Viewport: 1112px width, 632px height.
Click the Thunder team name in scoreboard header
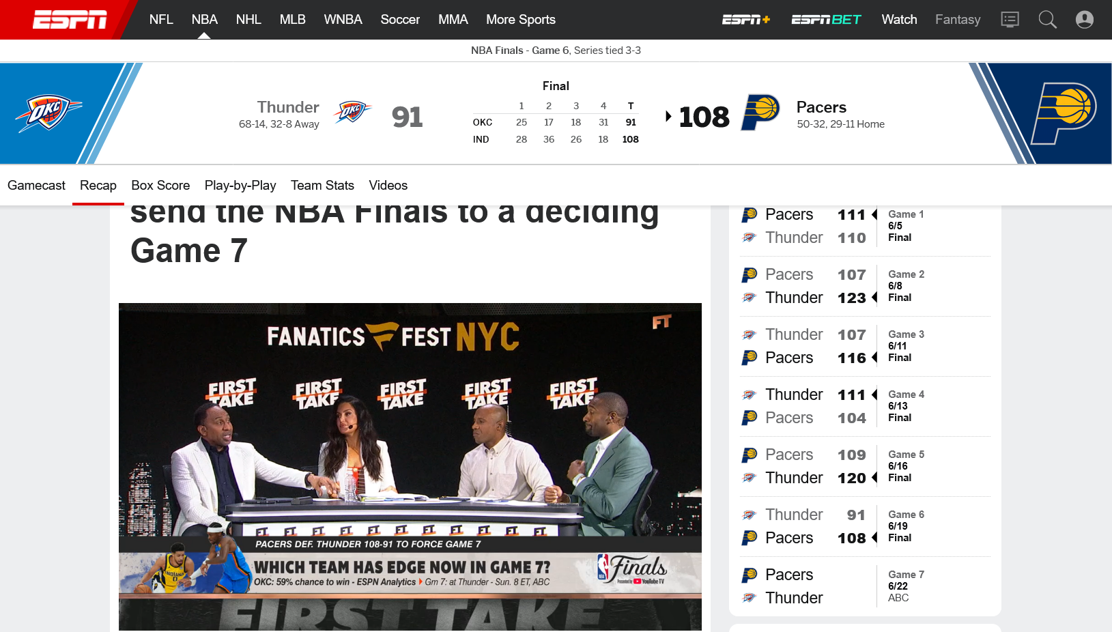click(x=288, y=107)
